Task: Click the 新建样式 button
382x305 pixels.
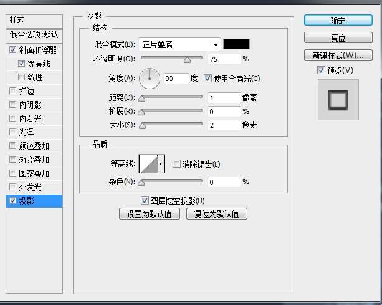Action: tap(338, 56)
